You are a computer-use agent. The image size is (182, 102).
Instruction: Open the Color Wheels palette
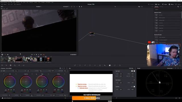(11, 65)
